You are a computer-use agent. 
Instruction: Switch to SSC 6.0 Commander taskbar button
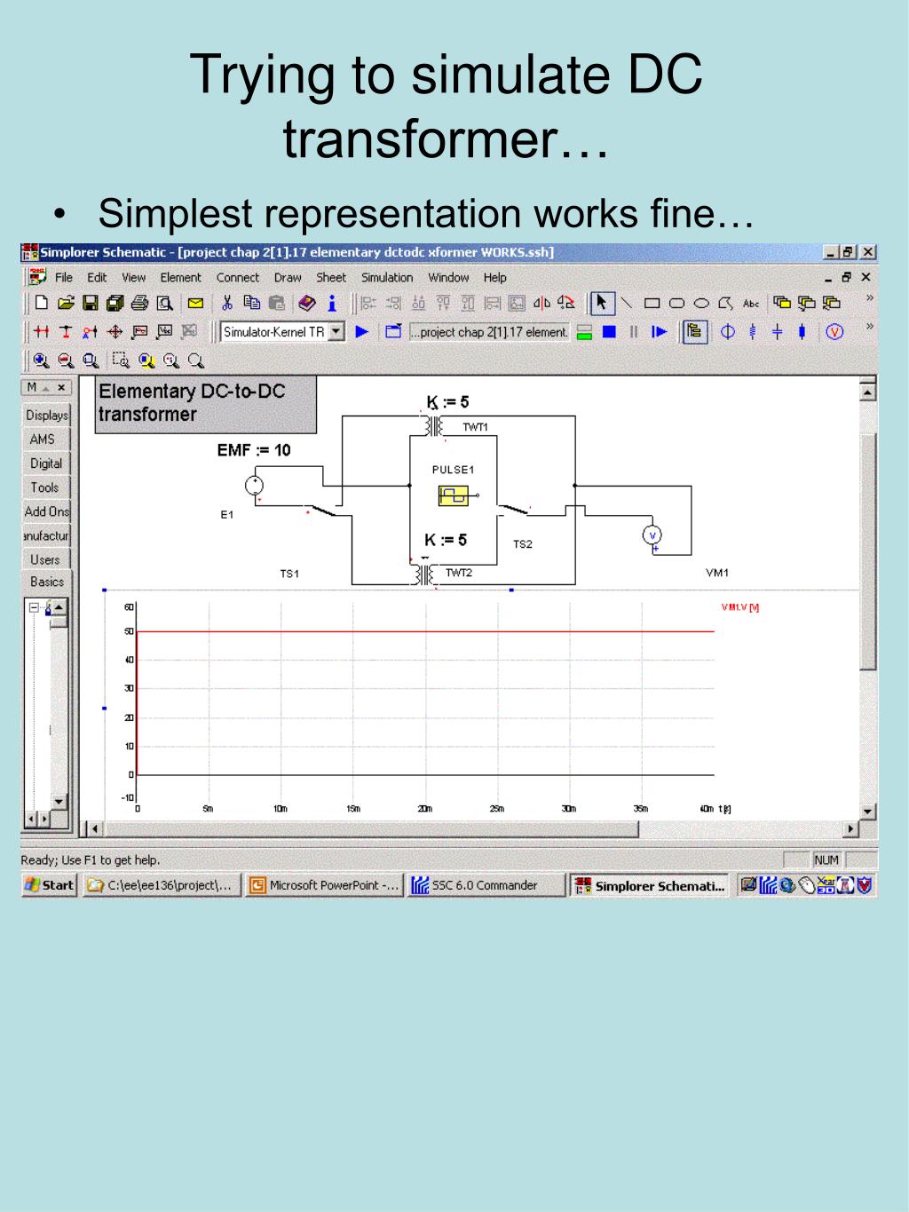click(x=486, y=884)
